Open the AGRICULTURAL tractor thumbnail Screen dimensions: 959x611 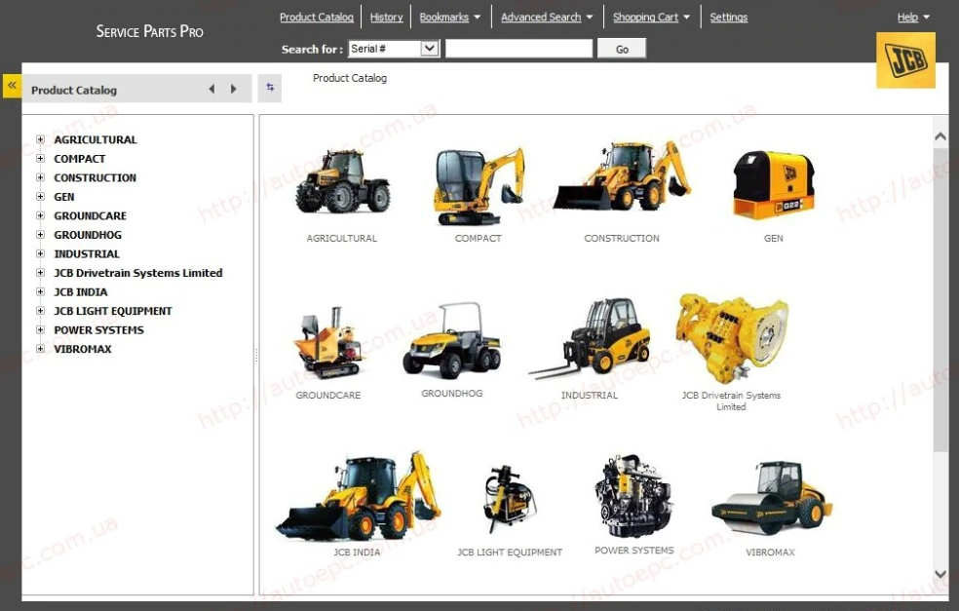coord(342,181)
